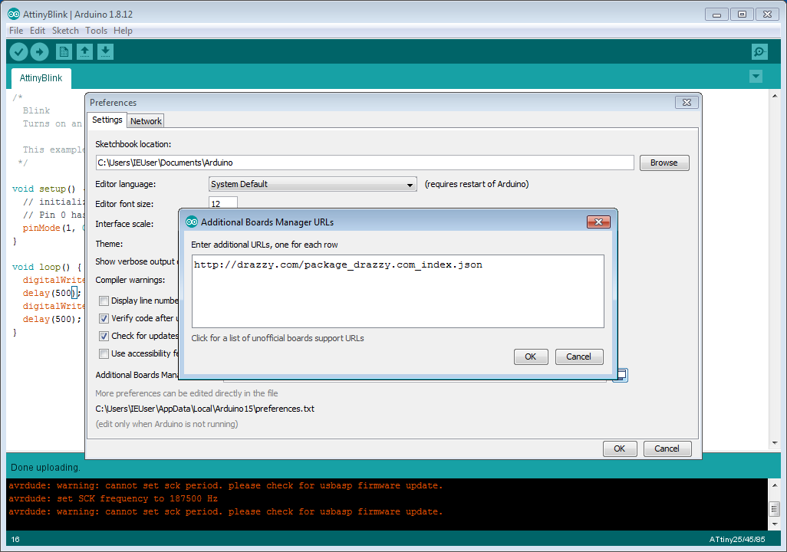Click the console scrollbar up arrow
Image resolution: width=787 pixels, height=552 pixels.
pos(775,485)
